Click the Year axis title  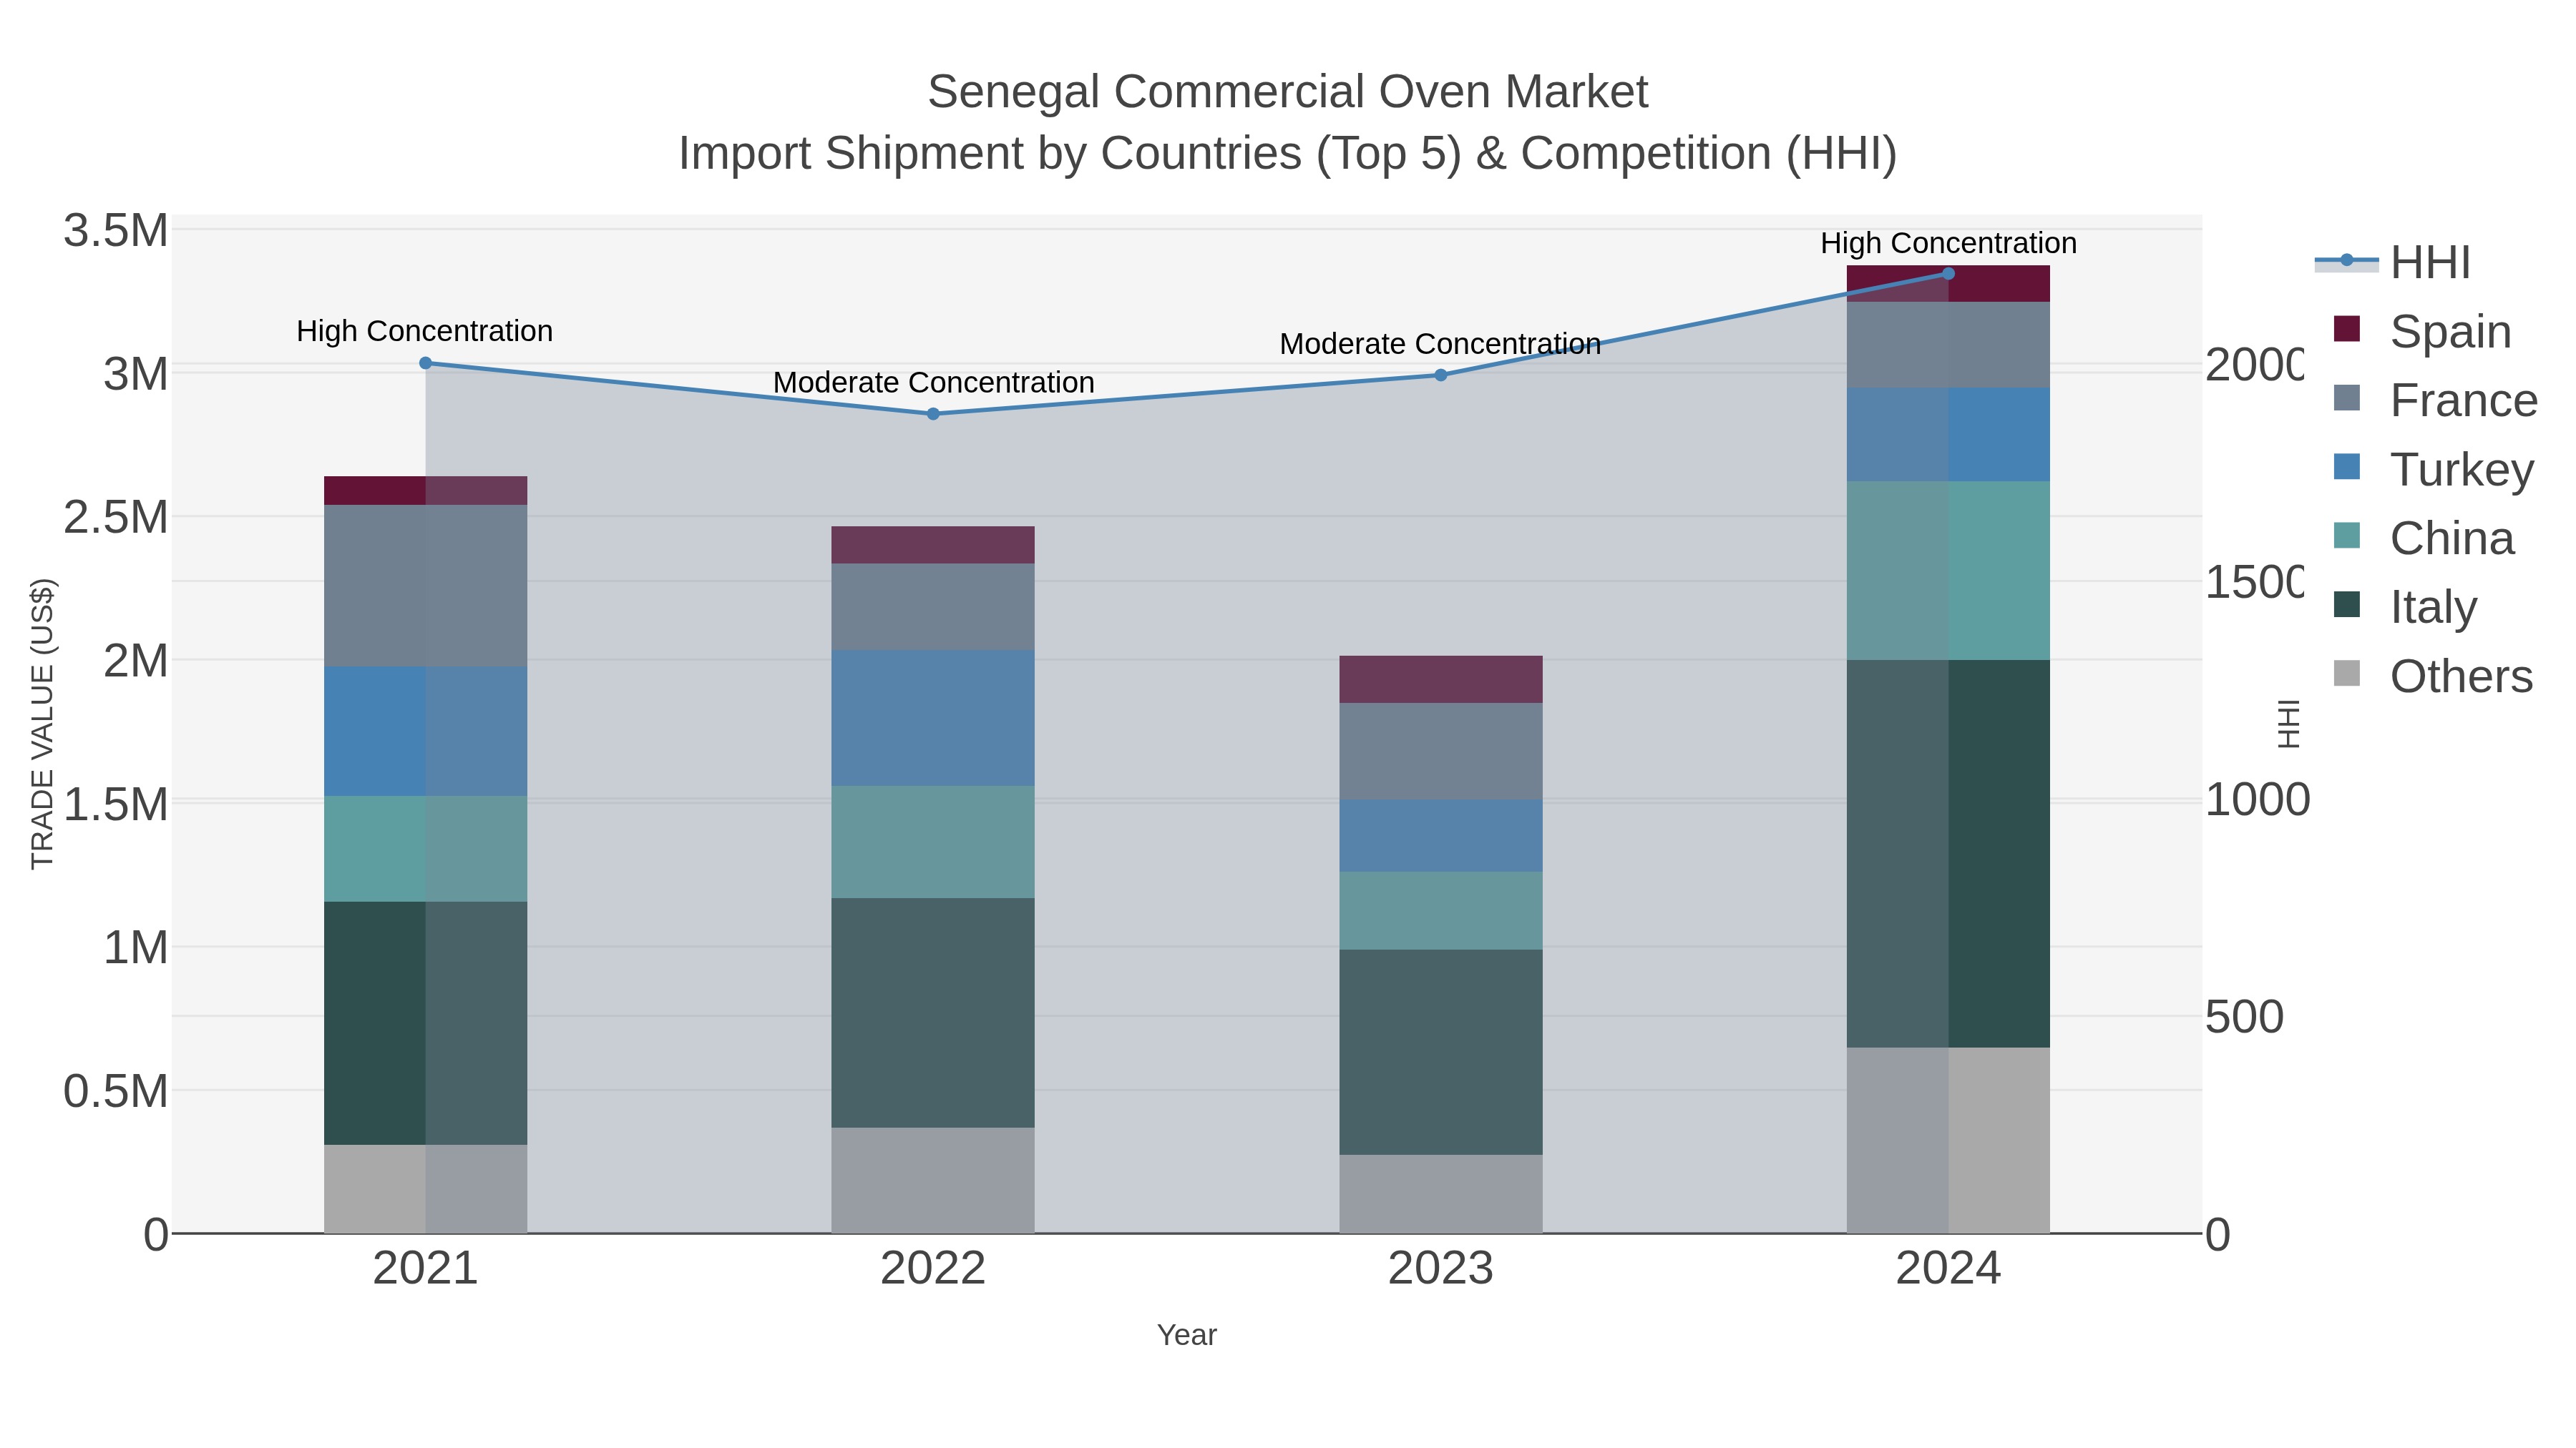pyautogui.click(x=1187, y=1335)
